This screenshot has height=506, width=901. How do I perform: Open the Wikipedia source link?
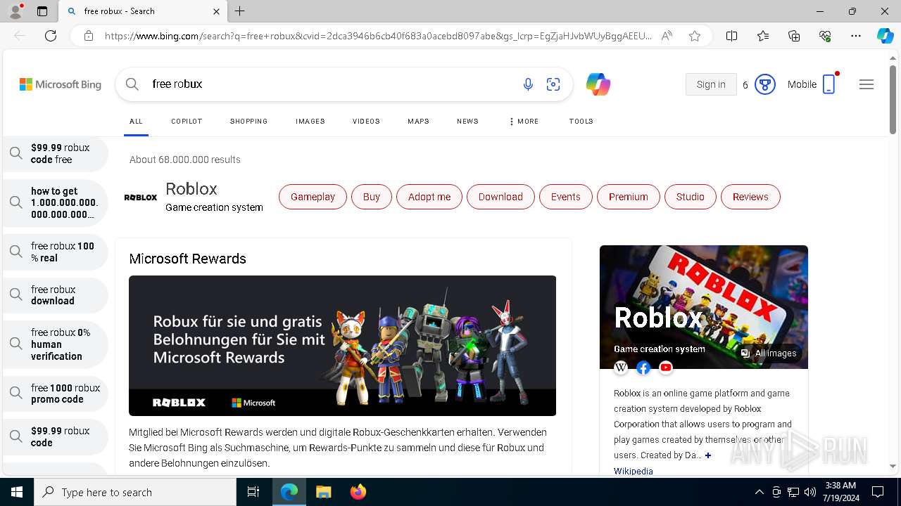click(634, 471)
